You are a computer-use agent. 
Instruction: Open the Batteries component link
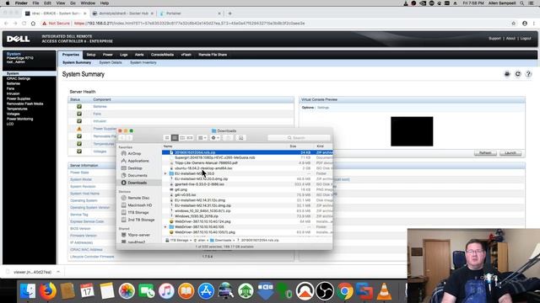click(x=100, y=107)
